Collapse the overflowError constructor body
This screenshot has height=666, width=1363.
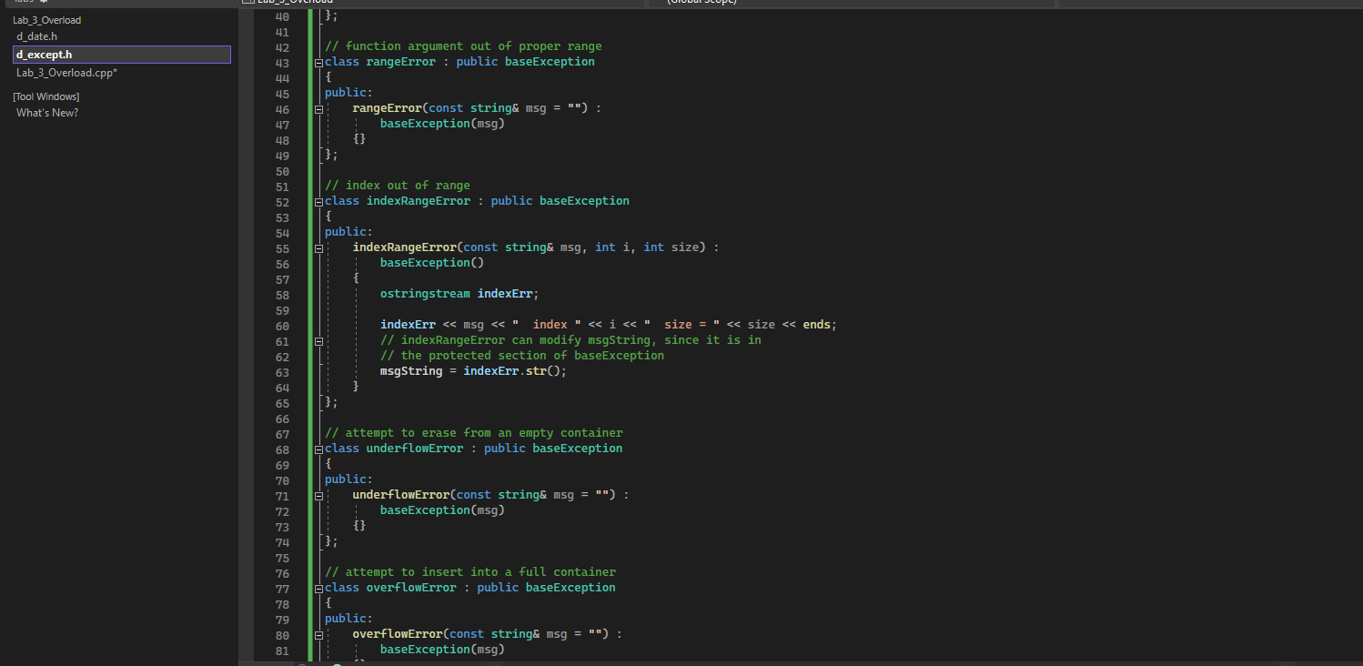(x=318, y=633)
